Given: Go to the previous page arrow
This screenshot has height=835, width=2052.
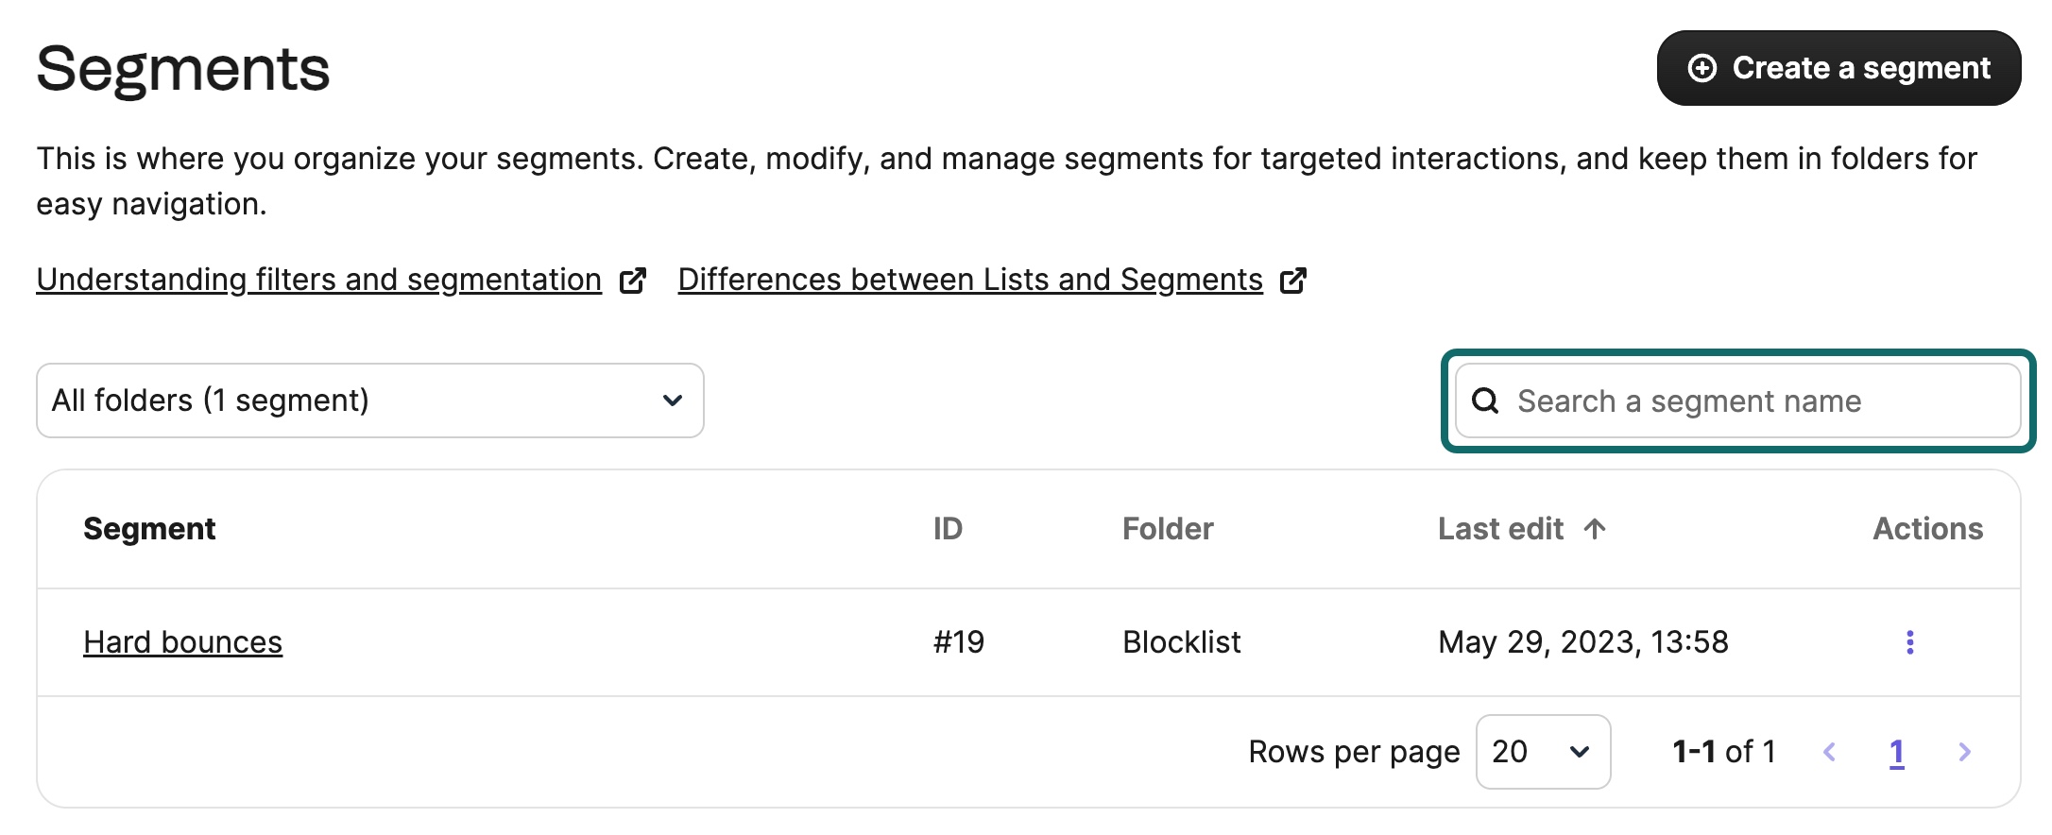Looking at the screenshot, I should point(1829,752).
